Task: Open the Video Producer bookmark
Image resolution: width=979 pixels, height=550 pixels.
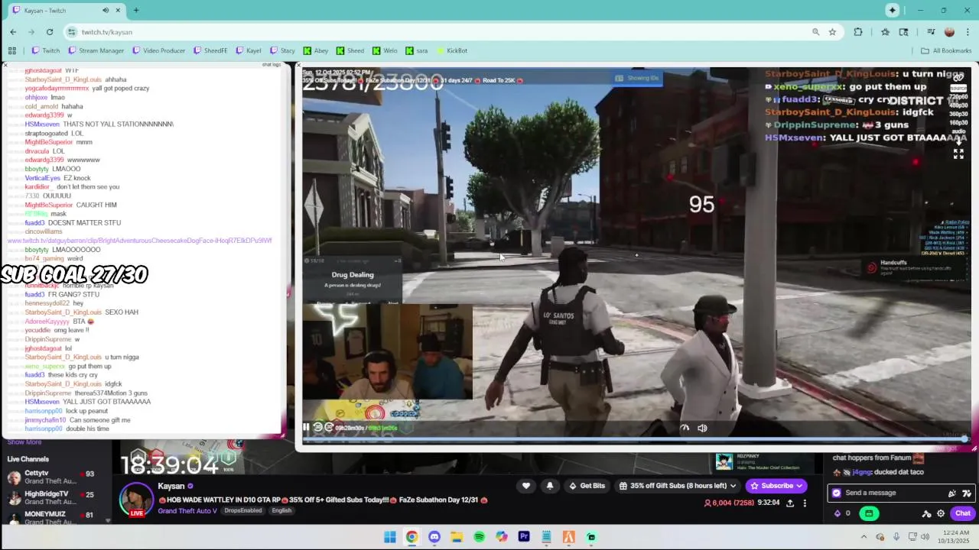Action: pyautogui.click(x=158, y=50)
